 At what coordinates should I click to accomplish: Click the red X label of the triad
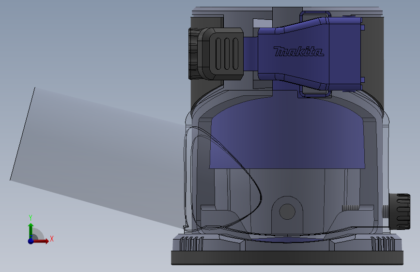(x=52, y=239)
